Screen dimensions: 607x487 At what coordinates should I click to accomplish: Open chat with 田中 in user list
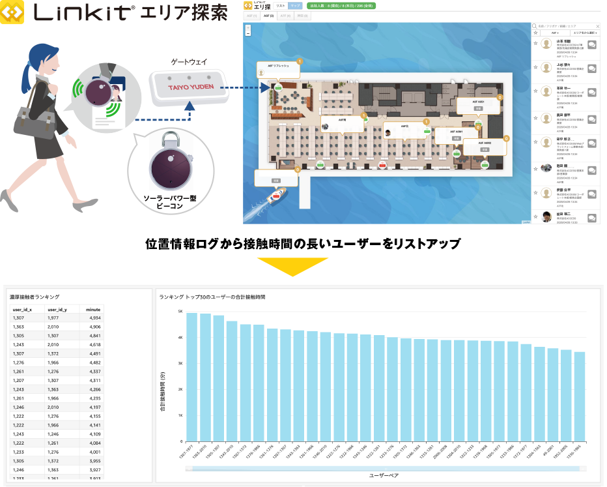591,143
